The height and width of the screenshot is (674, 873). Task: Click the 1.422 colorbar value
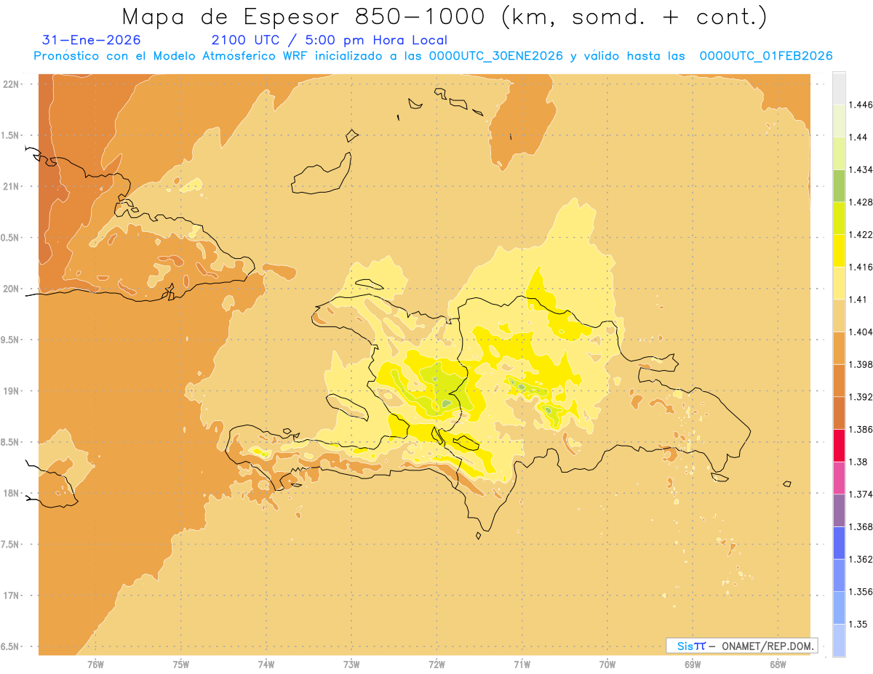click(x=861, y=234)
